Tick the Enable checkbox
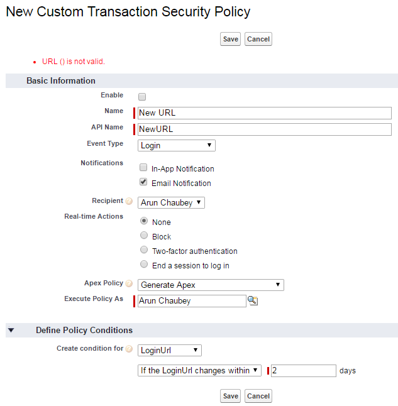Screen dimensions: 398x406 [142, 97]
